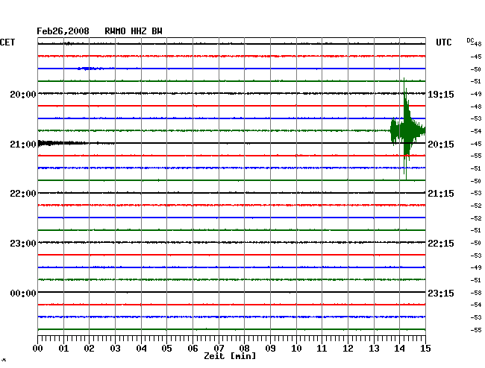
Task: Click the 22:15 UTC time label
Action: (x=441, y=244)
